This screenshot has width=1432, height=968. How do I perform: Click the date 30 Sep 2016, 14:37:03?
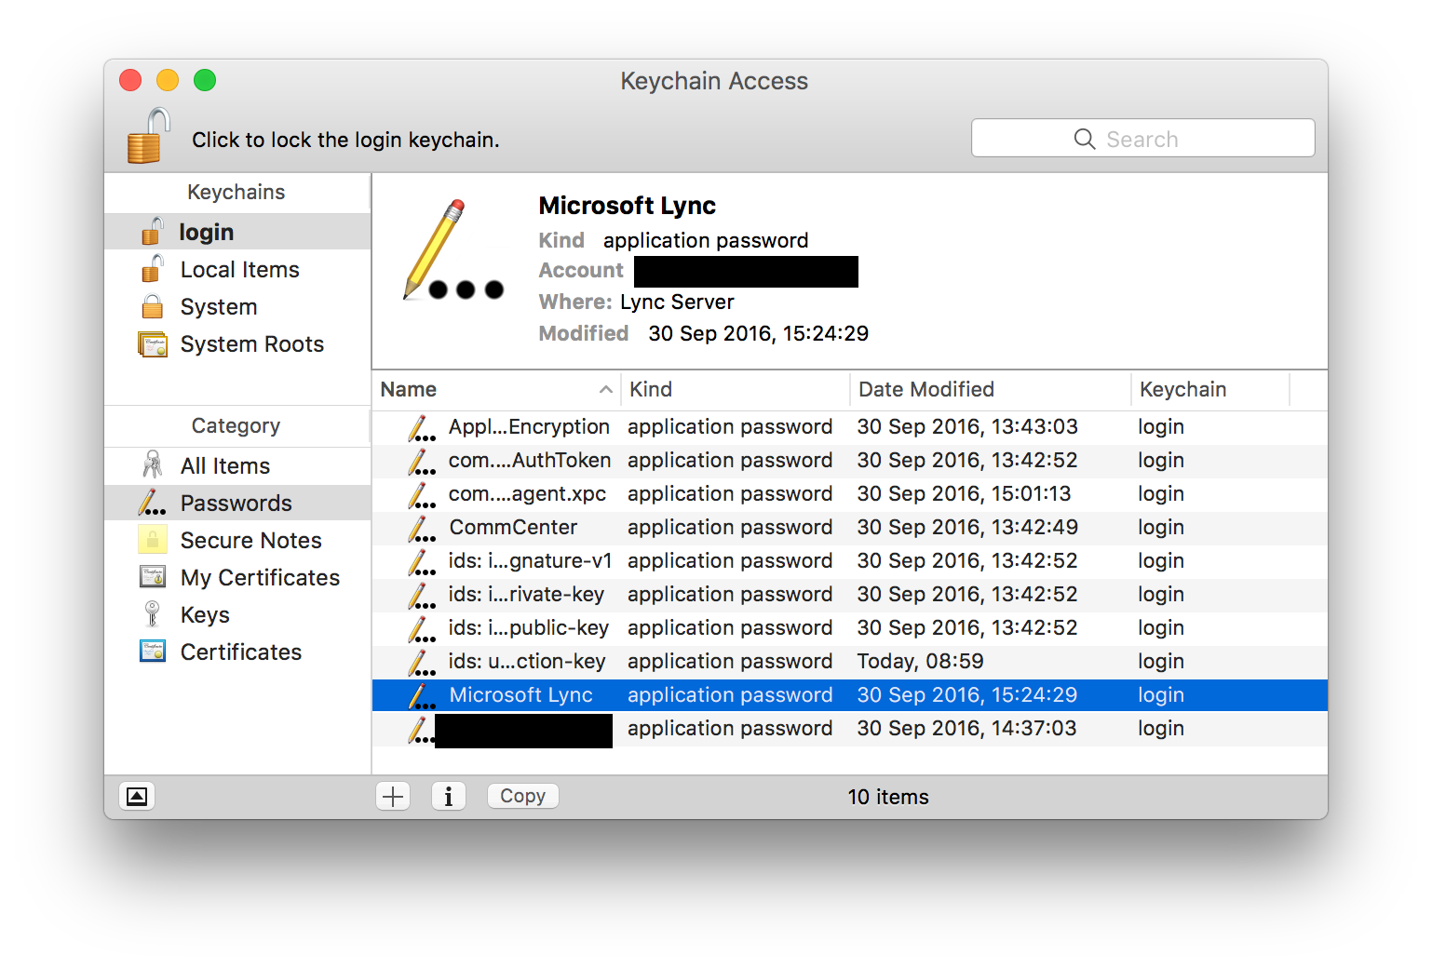[966, 728]
